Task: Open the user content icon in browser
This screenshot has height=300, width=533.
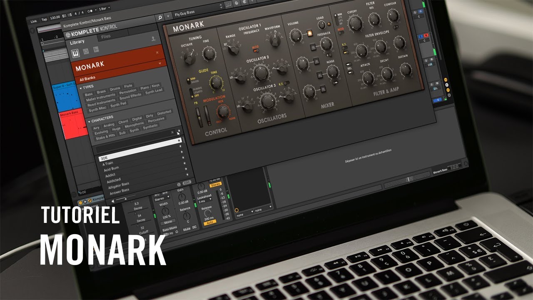Action: [153, 38]
